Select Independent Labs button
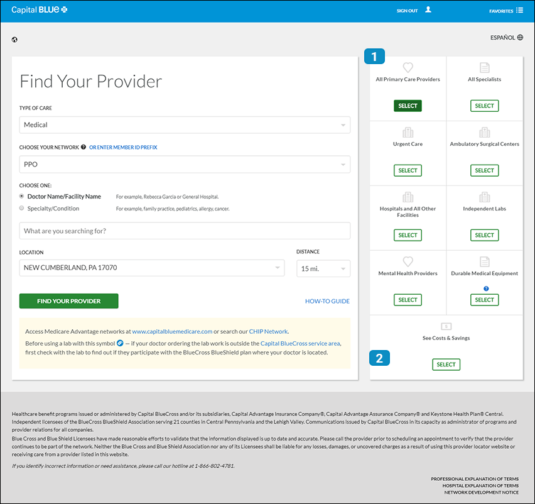The height and width of the screenshot is (504, 535). (485, 235)
